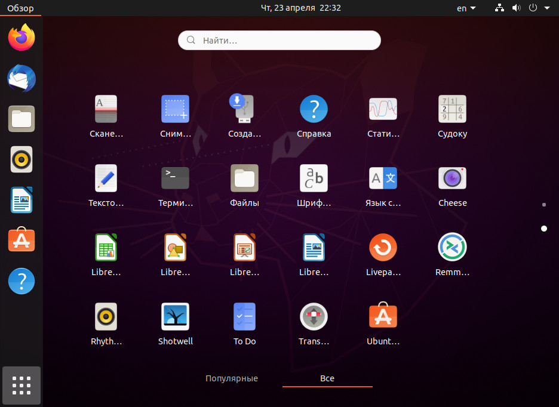This screenshot has width=559, height=407.
Task: Switch to the Популярные tab
Action: pos(232,378)
